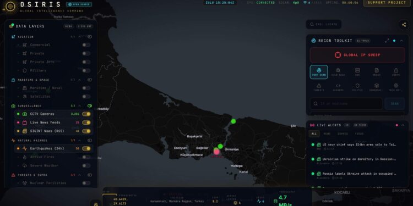Switch to the Feeds alerts tab
Viewport: 413px width, 206px height.
click(x=359, y=133)
